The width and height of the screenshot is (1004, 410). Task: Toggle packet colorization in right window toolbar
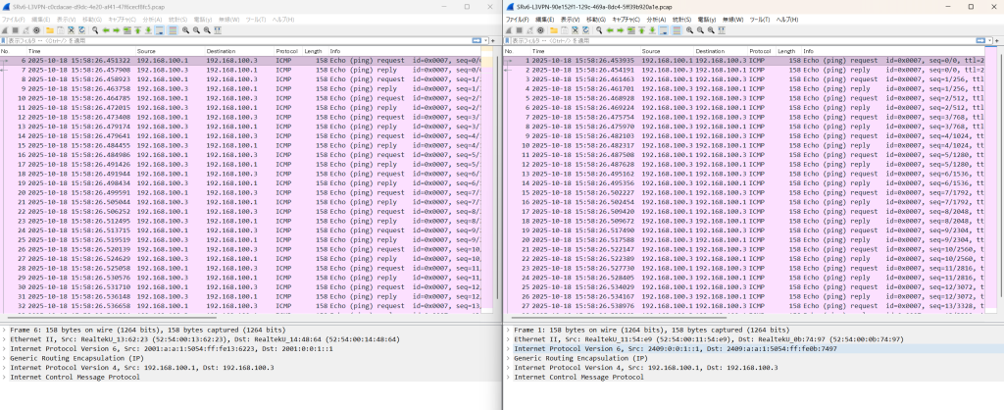675,29
